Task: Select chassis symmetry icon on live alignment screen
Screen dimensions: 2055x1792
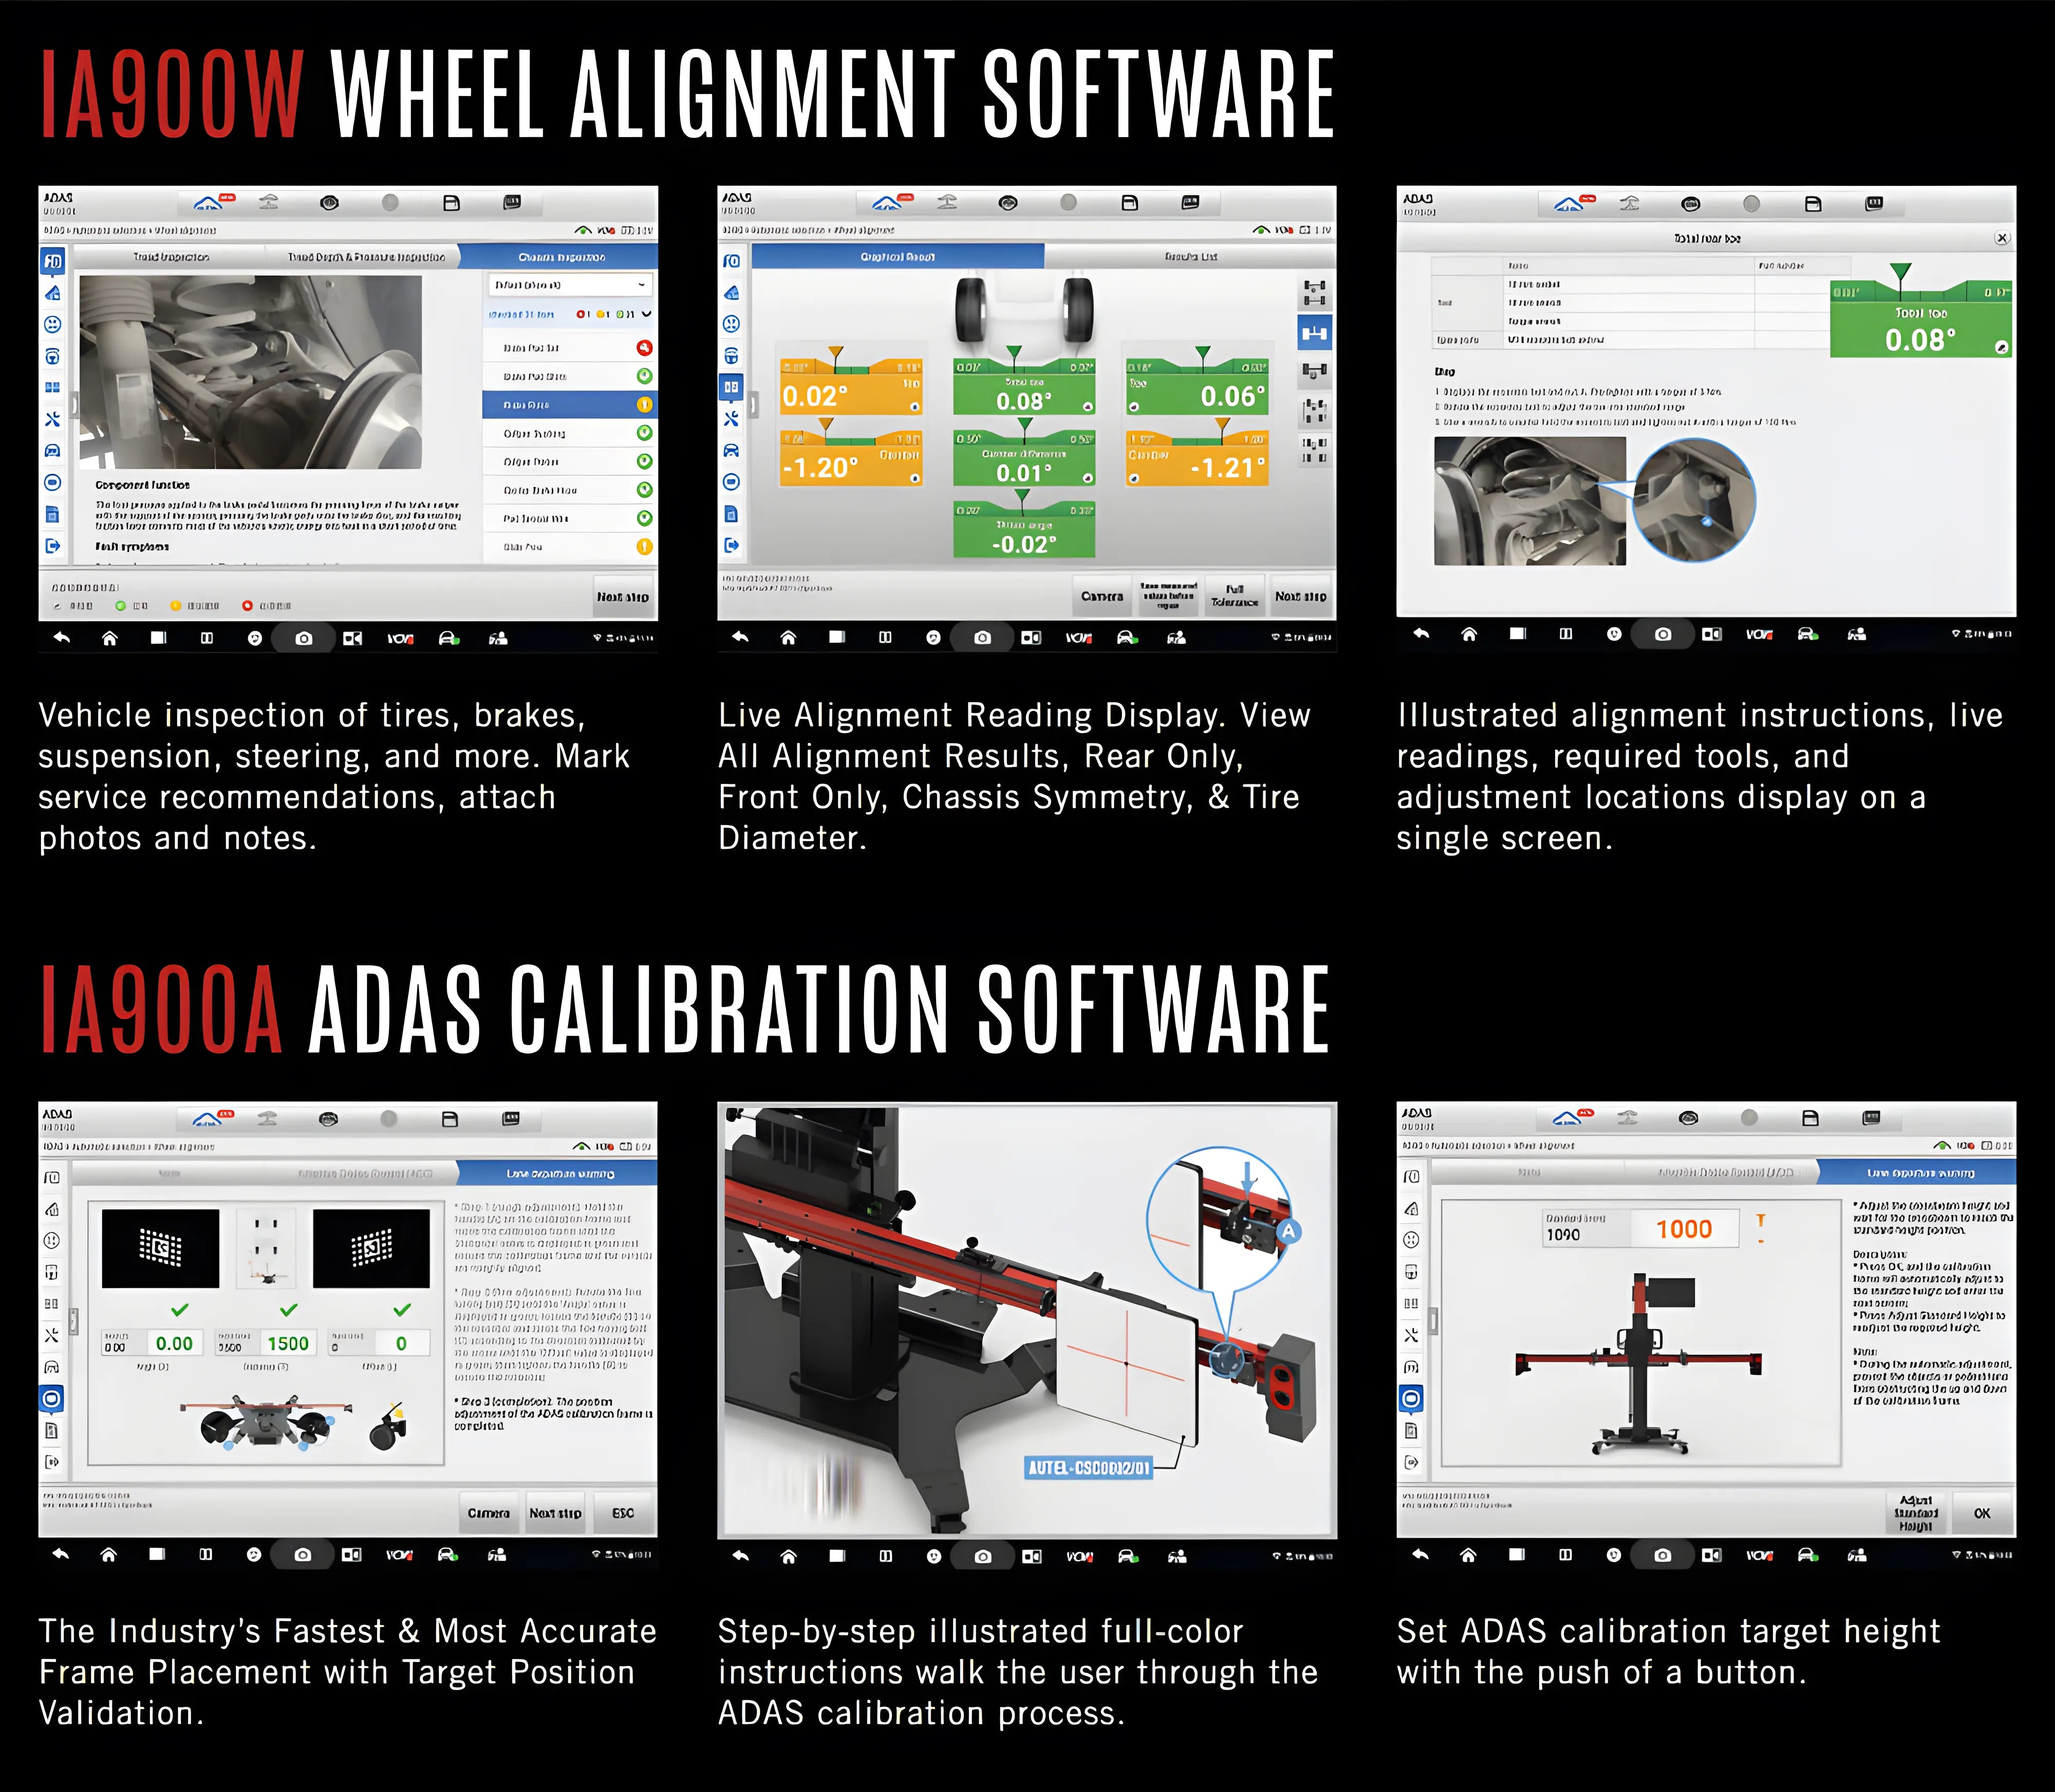Action: tap(1315, 411)
